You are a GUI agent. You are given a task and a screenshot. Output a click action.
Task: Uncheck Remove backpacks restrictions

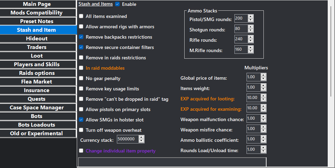[81, 37]
